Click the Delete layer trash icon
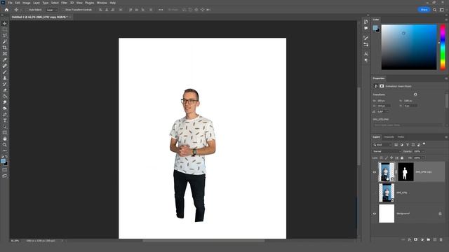The height and width of the screenshot is (252, 449). coord(441,239)
